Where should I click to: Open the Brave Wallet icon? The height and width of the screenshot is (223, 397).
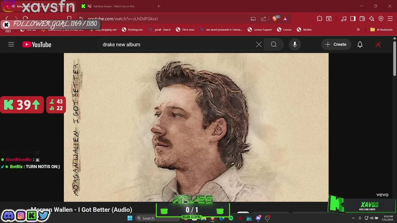click(362, 19)
